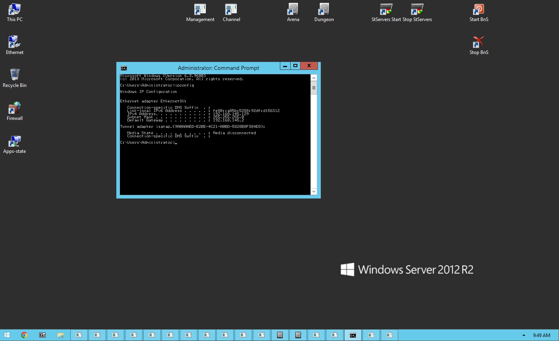Viewport: 559px width, 341px height.
Task: Click the Command Prompt scrollbar thumb
Action: (x=314, y=88)
